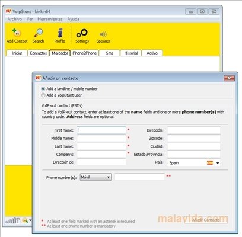Click 'VoIP-out contact (PSTN)' group label
The height and width of the screenshot is (237, 242).
(x=62, y=105)
